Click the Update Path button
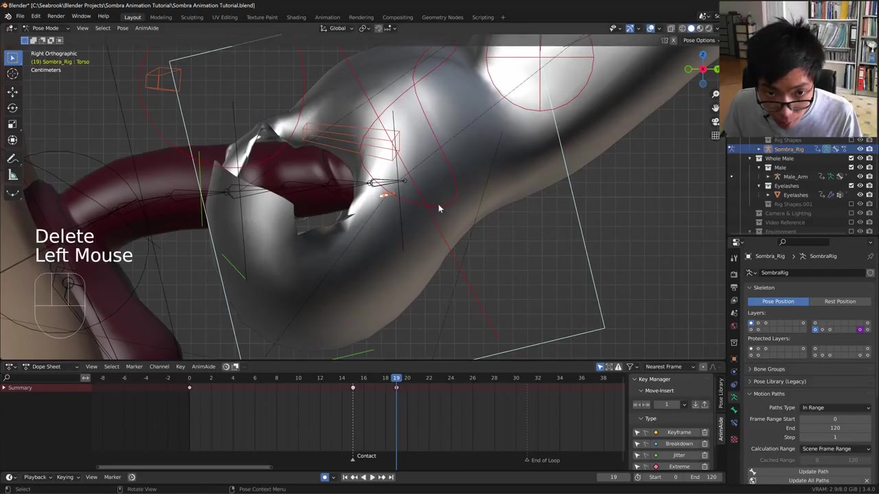The width and height of the screenshot is (879, 494). [x=812, y=471]
